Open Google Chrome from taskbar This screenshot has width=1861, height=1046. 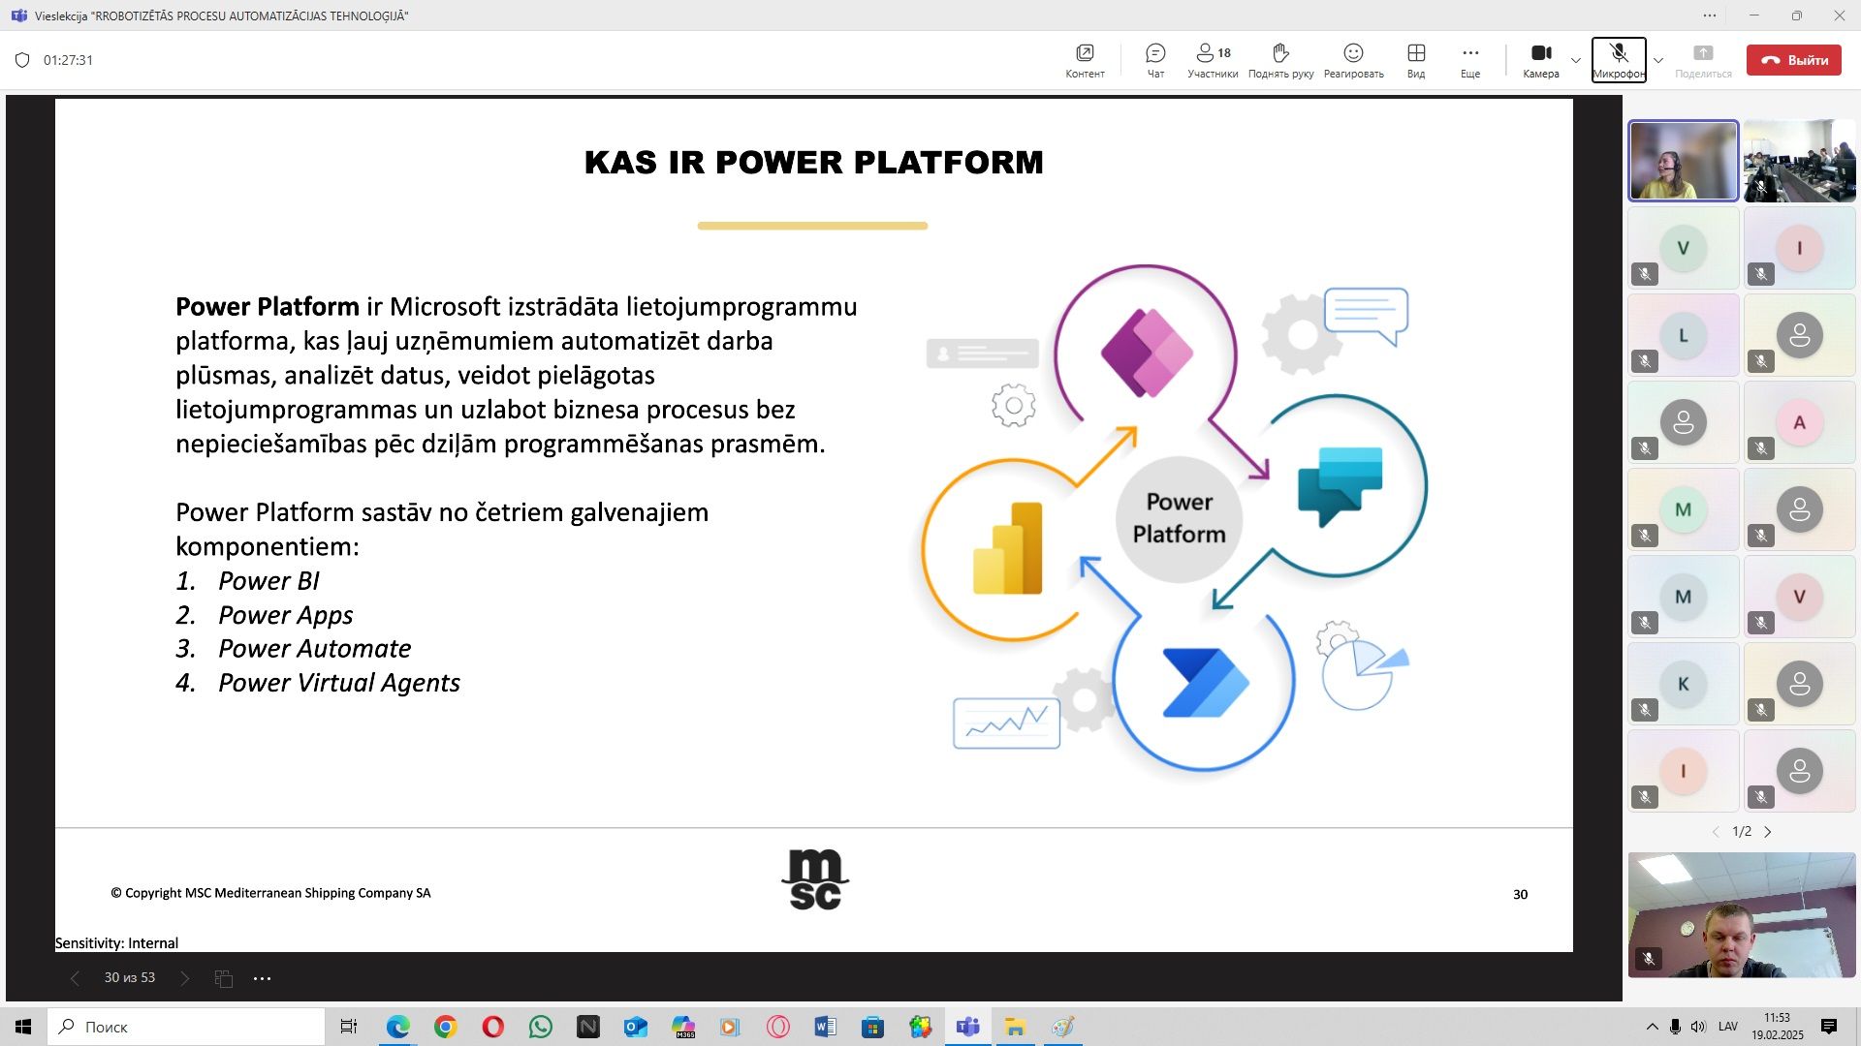tap(445, 1027)
